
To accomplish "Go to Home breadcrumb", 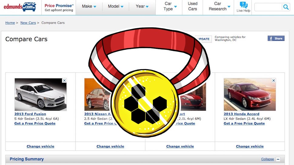I will click(10, 23).
